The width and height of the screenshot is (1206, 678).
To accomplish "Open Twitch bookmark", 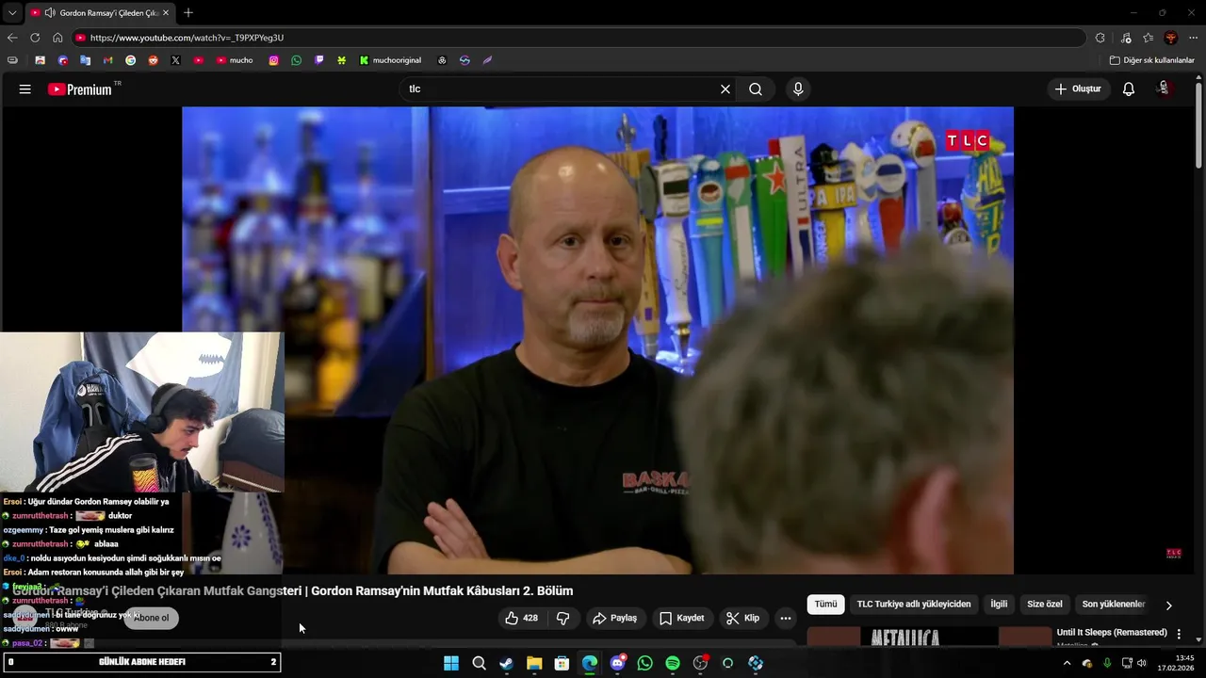I will (x=318, y=60).
